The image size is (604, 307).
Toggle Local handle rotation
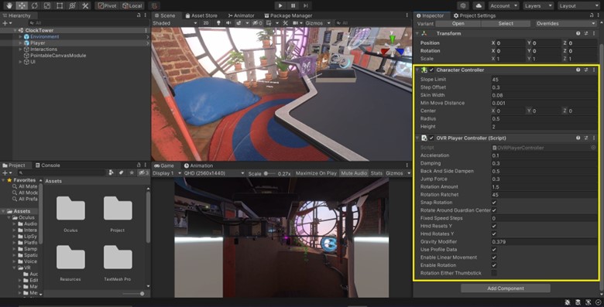coord(132,5)
